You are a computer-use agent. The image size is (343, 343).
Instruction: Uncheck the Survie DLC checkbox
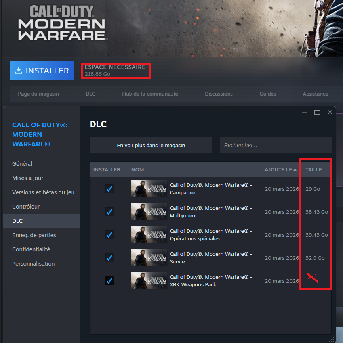pyautogui.click(x=109, y=258)
